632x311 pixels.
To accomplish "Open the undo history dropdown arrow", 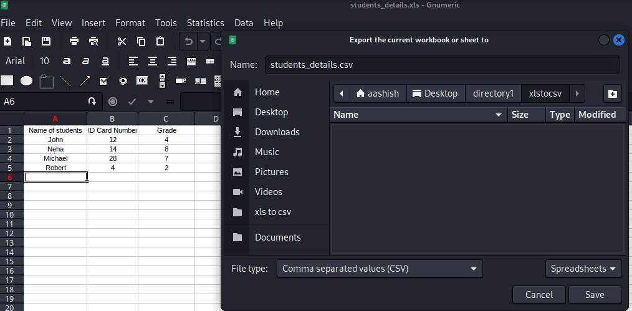I will pos(203,41).
